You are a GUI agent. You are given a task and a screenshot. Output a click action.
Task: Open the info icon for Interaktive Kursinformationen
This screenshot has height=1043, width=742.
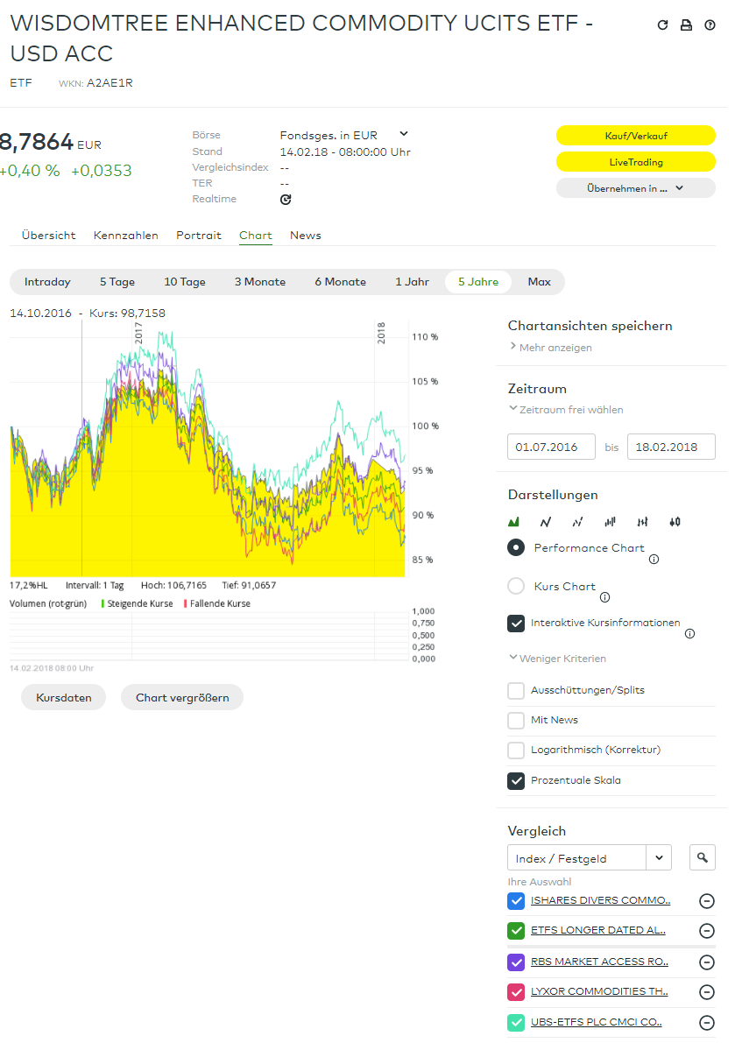point(690,634)
